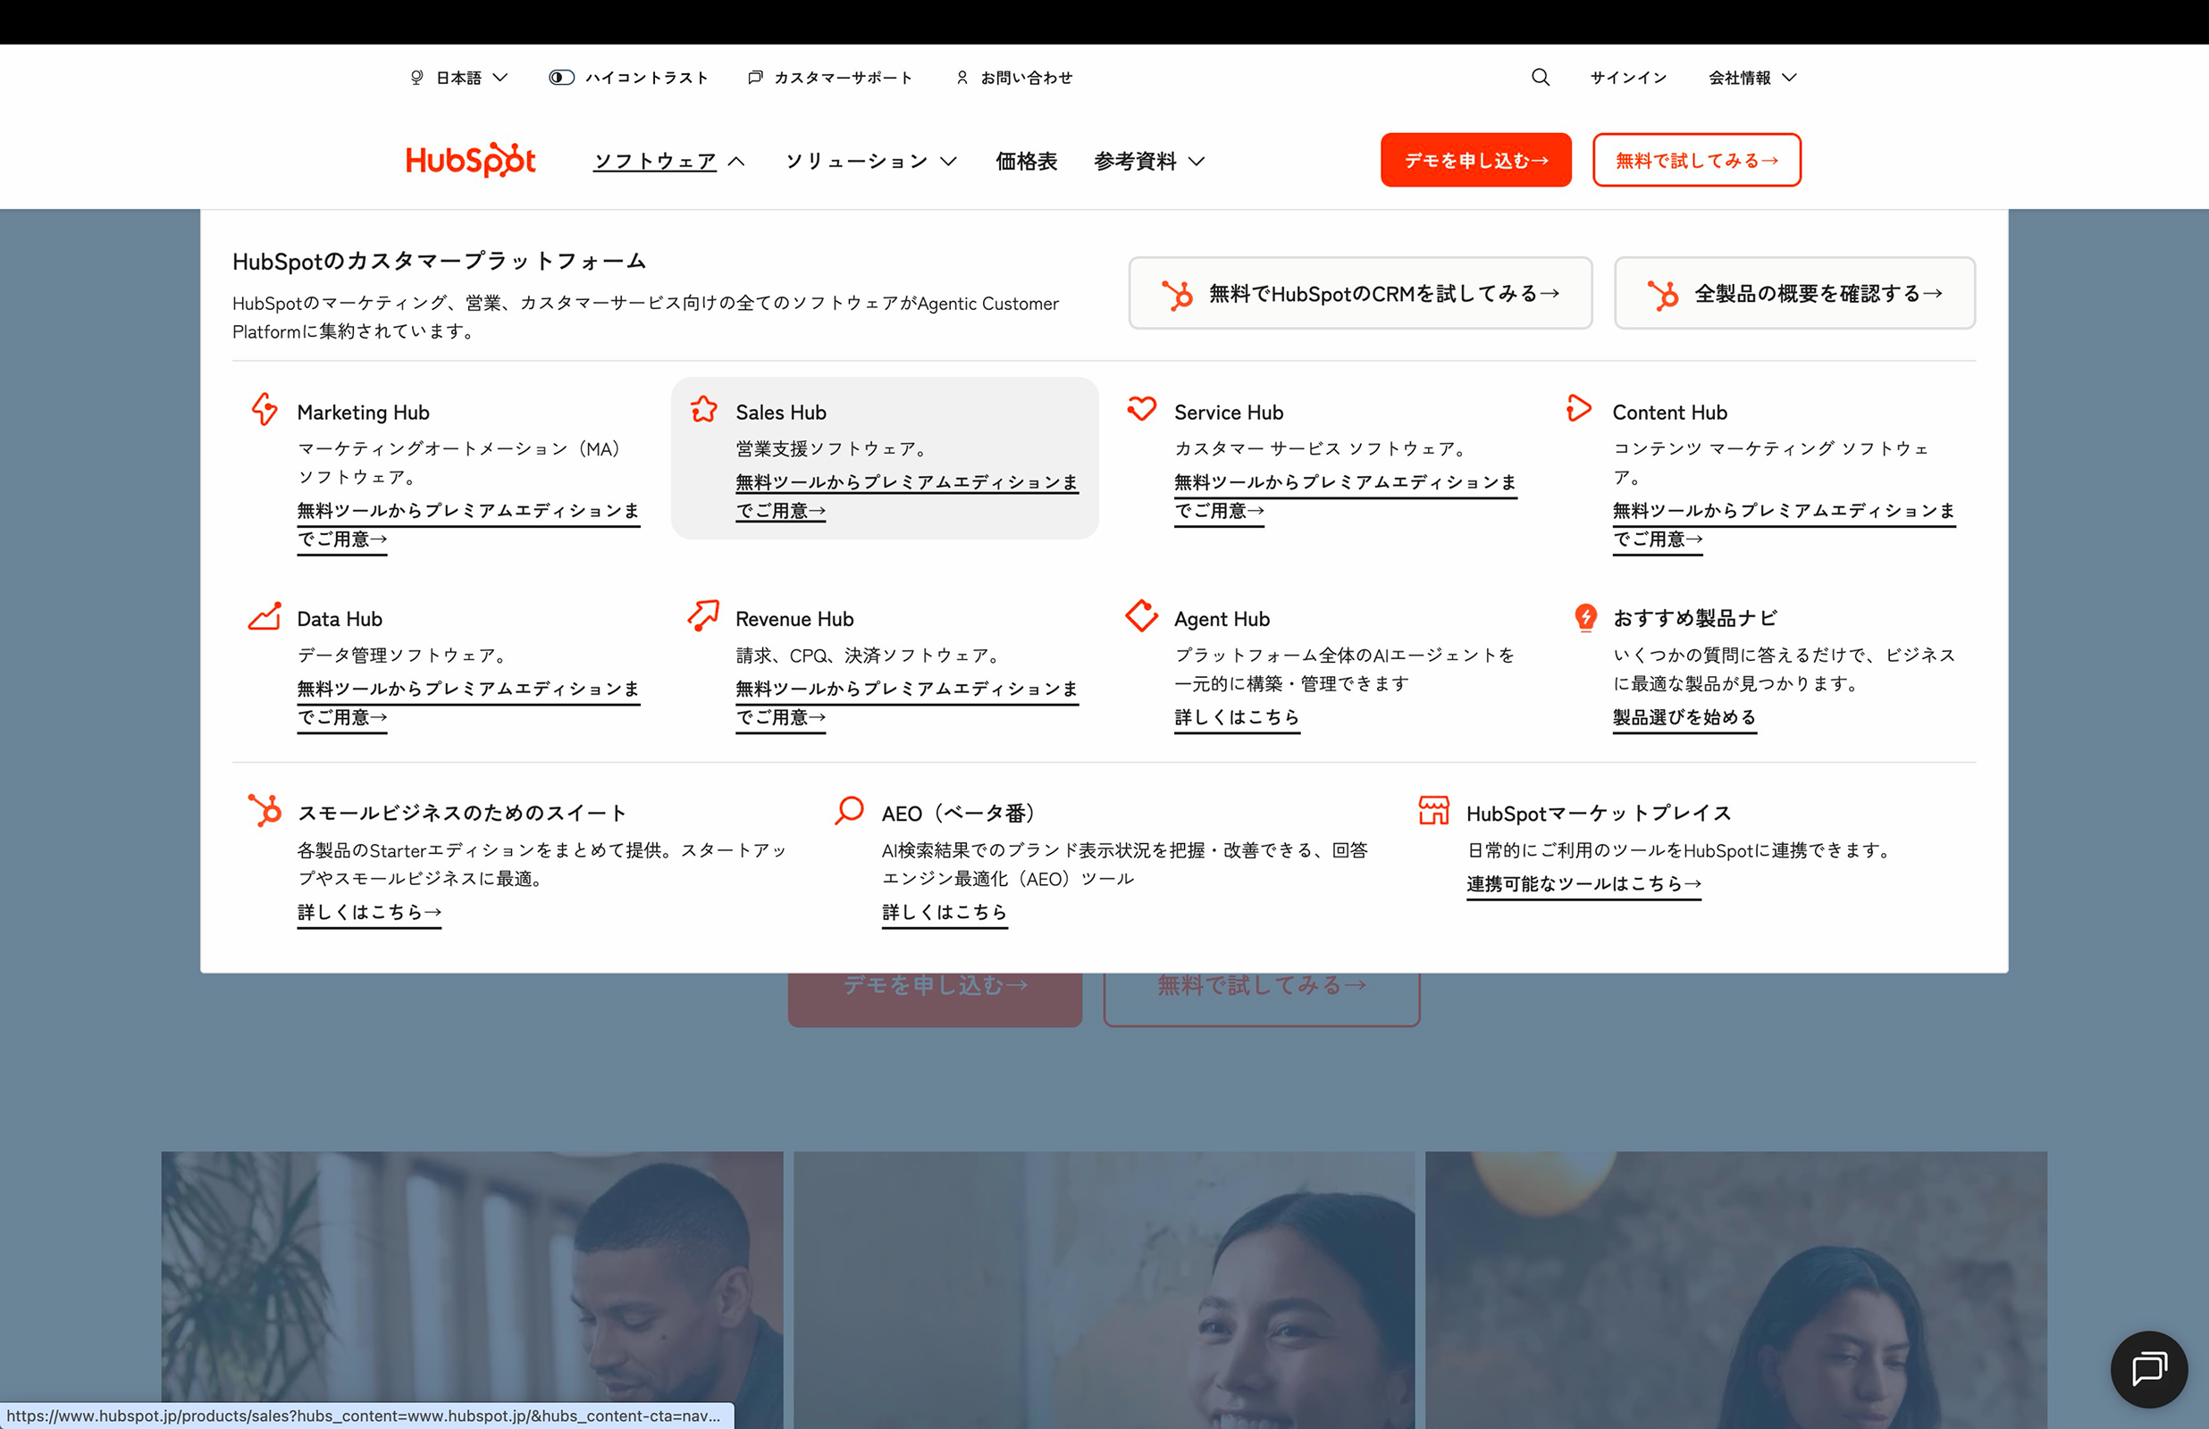Click the Service Hub heart icon
The height and width of the screenshot is (1429, 2209).
tap(1142, 408)
